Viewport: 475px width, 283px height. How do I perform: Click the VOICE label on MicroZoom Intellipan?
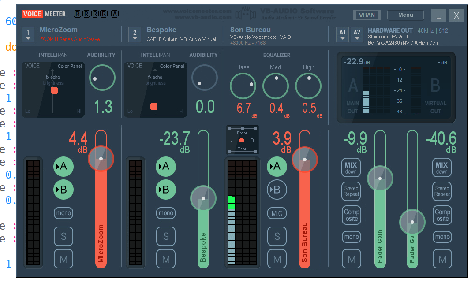coord(32,66)
